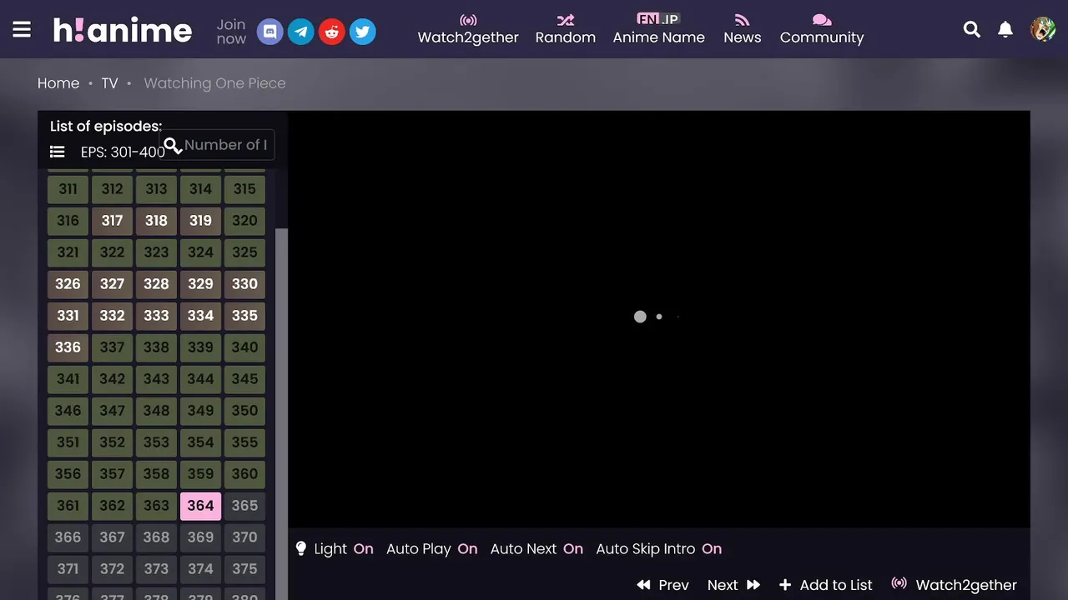Open the Telegram channel icon
The height and width of the screenshot is (600, 1068).
tap(301, 32)
